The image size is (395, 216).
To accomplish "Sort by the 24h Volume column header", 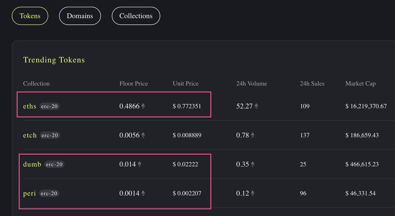I will 251,84.
